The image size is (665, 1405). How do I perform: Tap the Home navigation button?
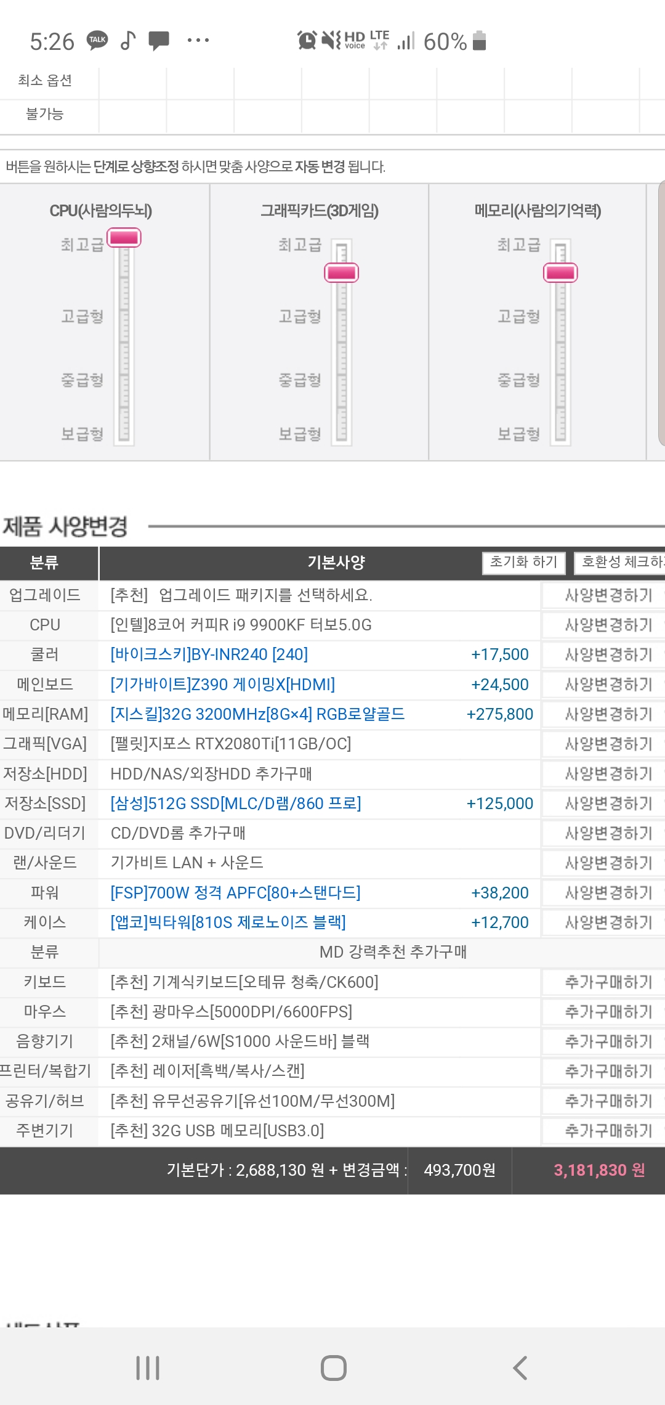333,1367
